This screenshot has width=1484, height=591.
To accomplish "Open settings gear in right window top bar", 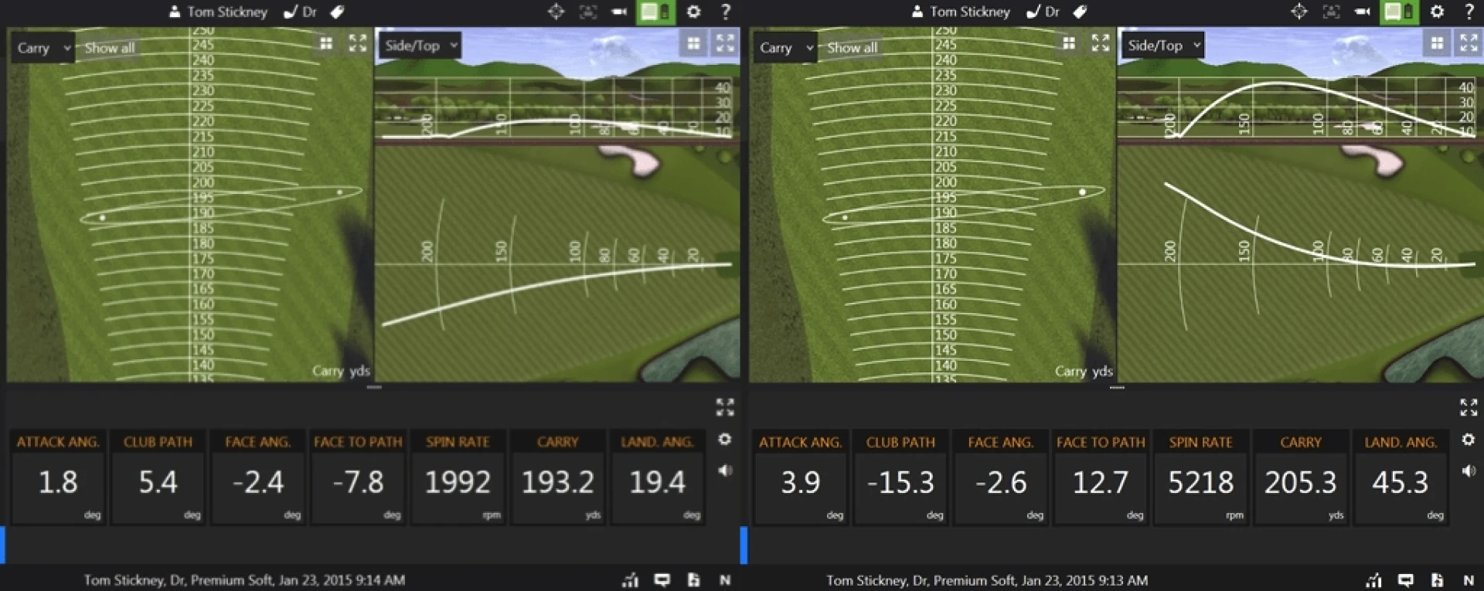I will click(x=1436, y=12).
